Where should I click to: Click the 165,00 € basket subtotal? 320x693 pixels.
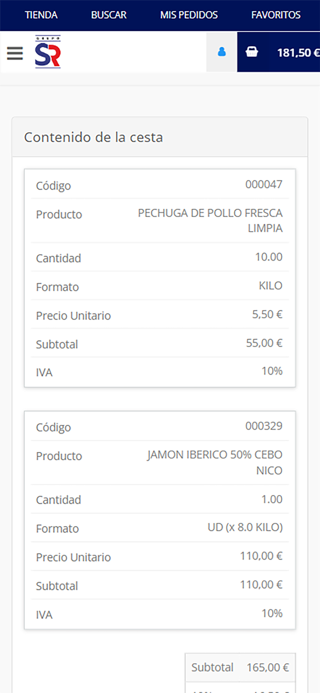(x=268, y=667)
